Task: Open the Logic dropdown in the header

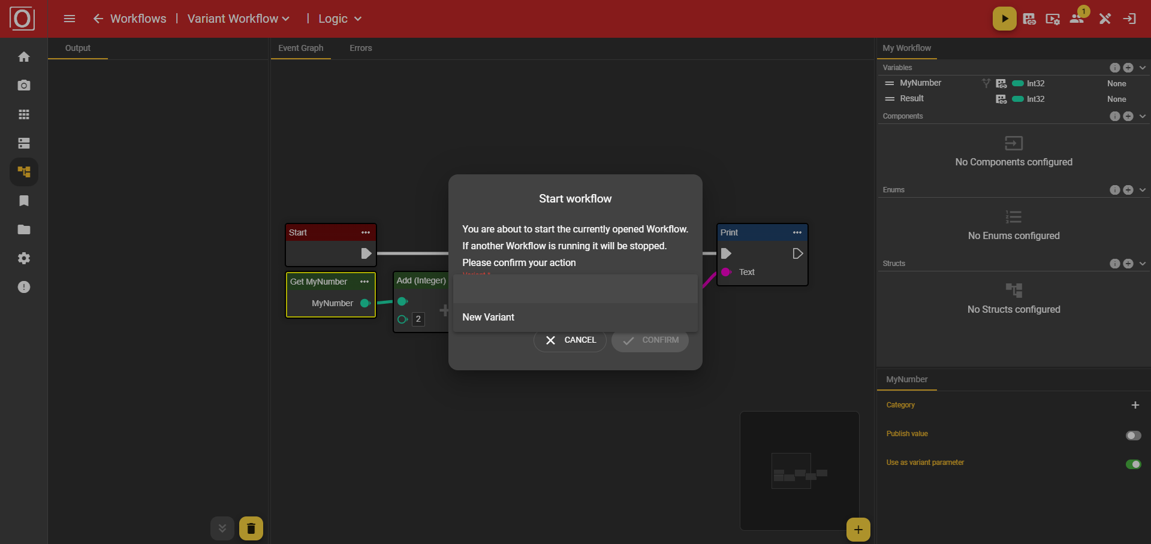Action: (339, 19)
